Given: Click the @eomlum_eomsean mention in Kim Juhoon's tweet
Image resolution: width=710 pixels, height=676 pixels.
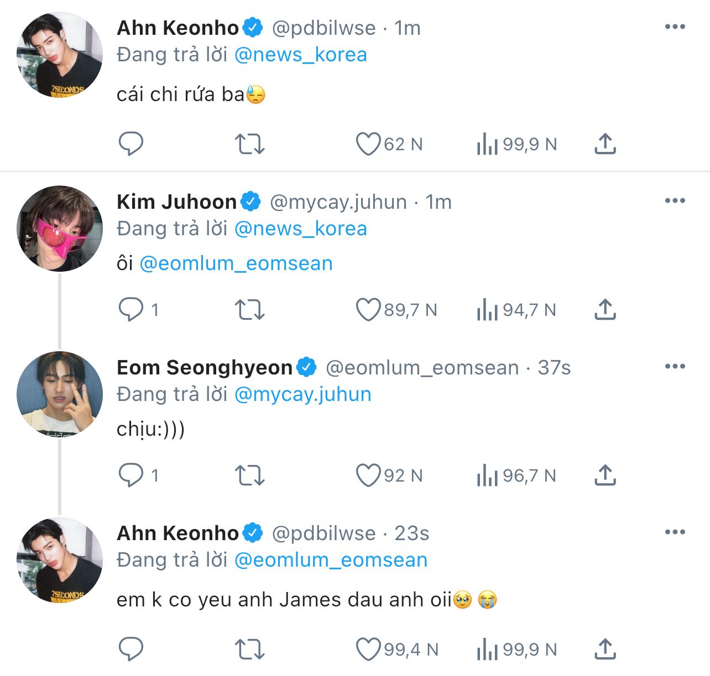Looking at the screenshot, I should [236, 263].
